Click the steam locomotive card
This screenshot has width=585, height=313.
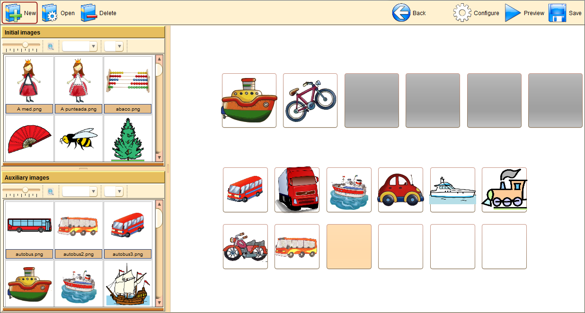[504, 190]
